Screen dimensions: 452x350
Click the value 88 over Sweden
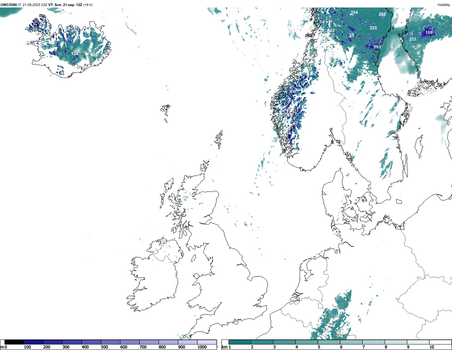(352, 35)
